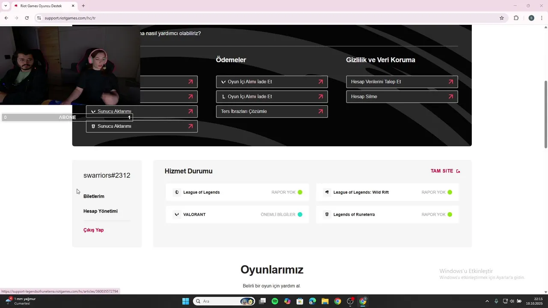Image resolution: width=548 pixels, height=308 pixels.
Task: Click external-link icon beside TAM SITE
Action: click(x=458, y=171)
